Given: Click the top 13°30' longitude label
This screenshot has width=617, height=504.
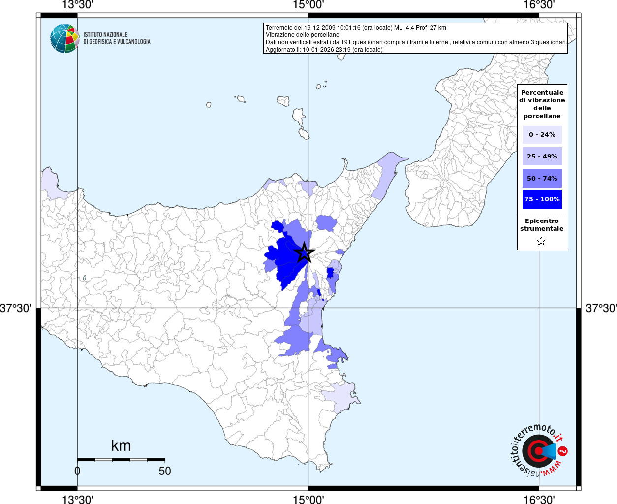Looking at the screenshot, I should 77,5.
